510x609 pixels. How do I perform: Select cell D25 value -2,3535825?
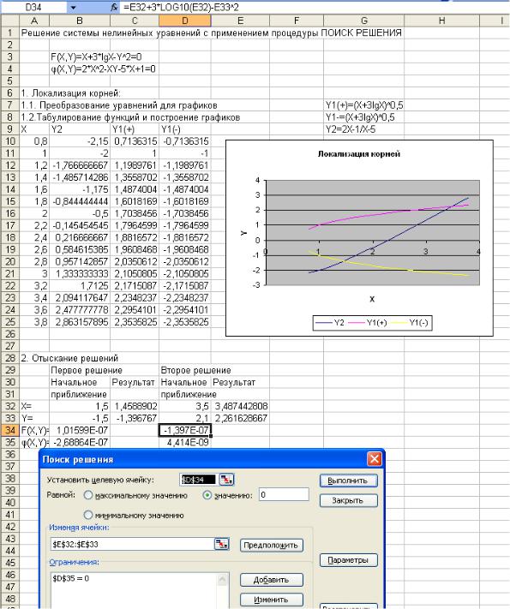(184, 321)
